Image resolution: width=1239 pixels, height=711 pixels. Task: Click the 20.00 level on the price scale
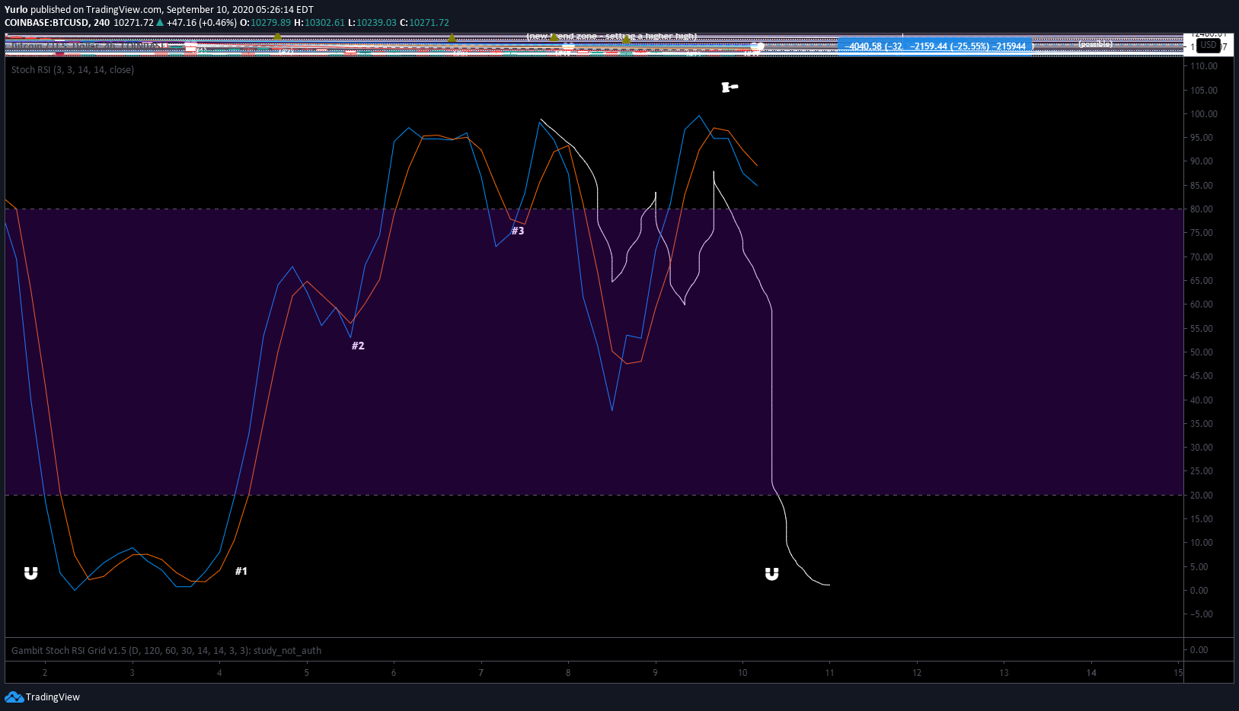pos(1202,496)
